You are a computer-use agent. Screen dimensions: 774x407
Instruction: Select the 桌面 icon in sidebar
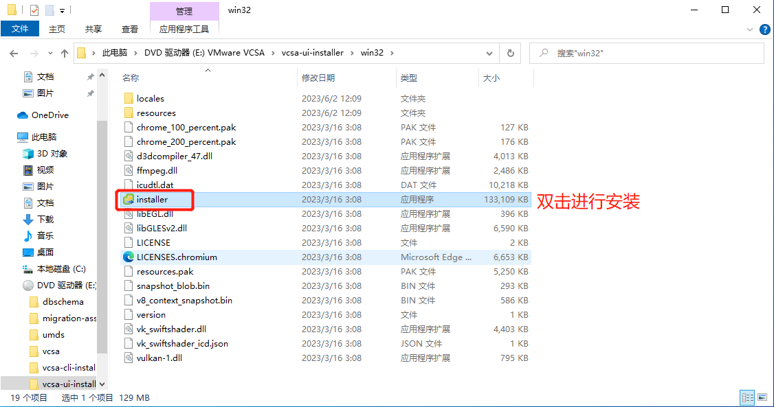(x=28, y=253)
